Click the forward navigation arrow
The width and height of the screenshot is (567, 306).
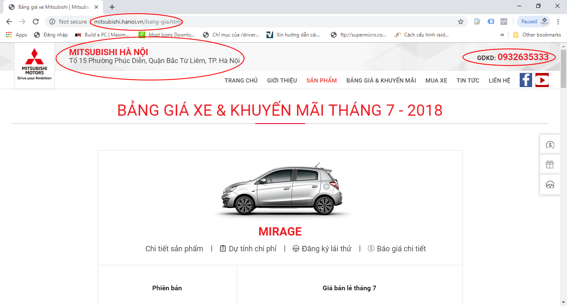22,22
